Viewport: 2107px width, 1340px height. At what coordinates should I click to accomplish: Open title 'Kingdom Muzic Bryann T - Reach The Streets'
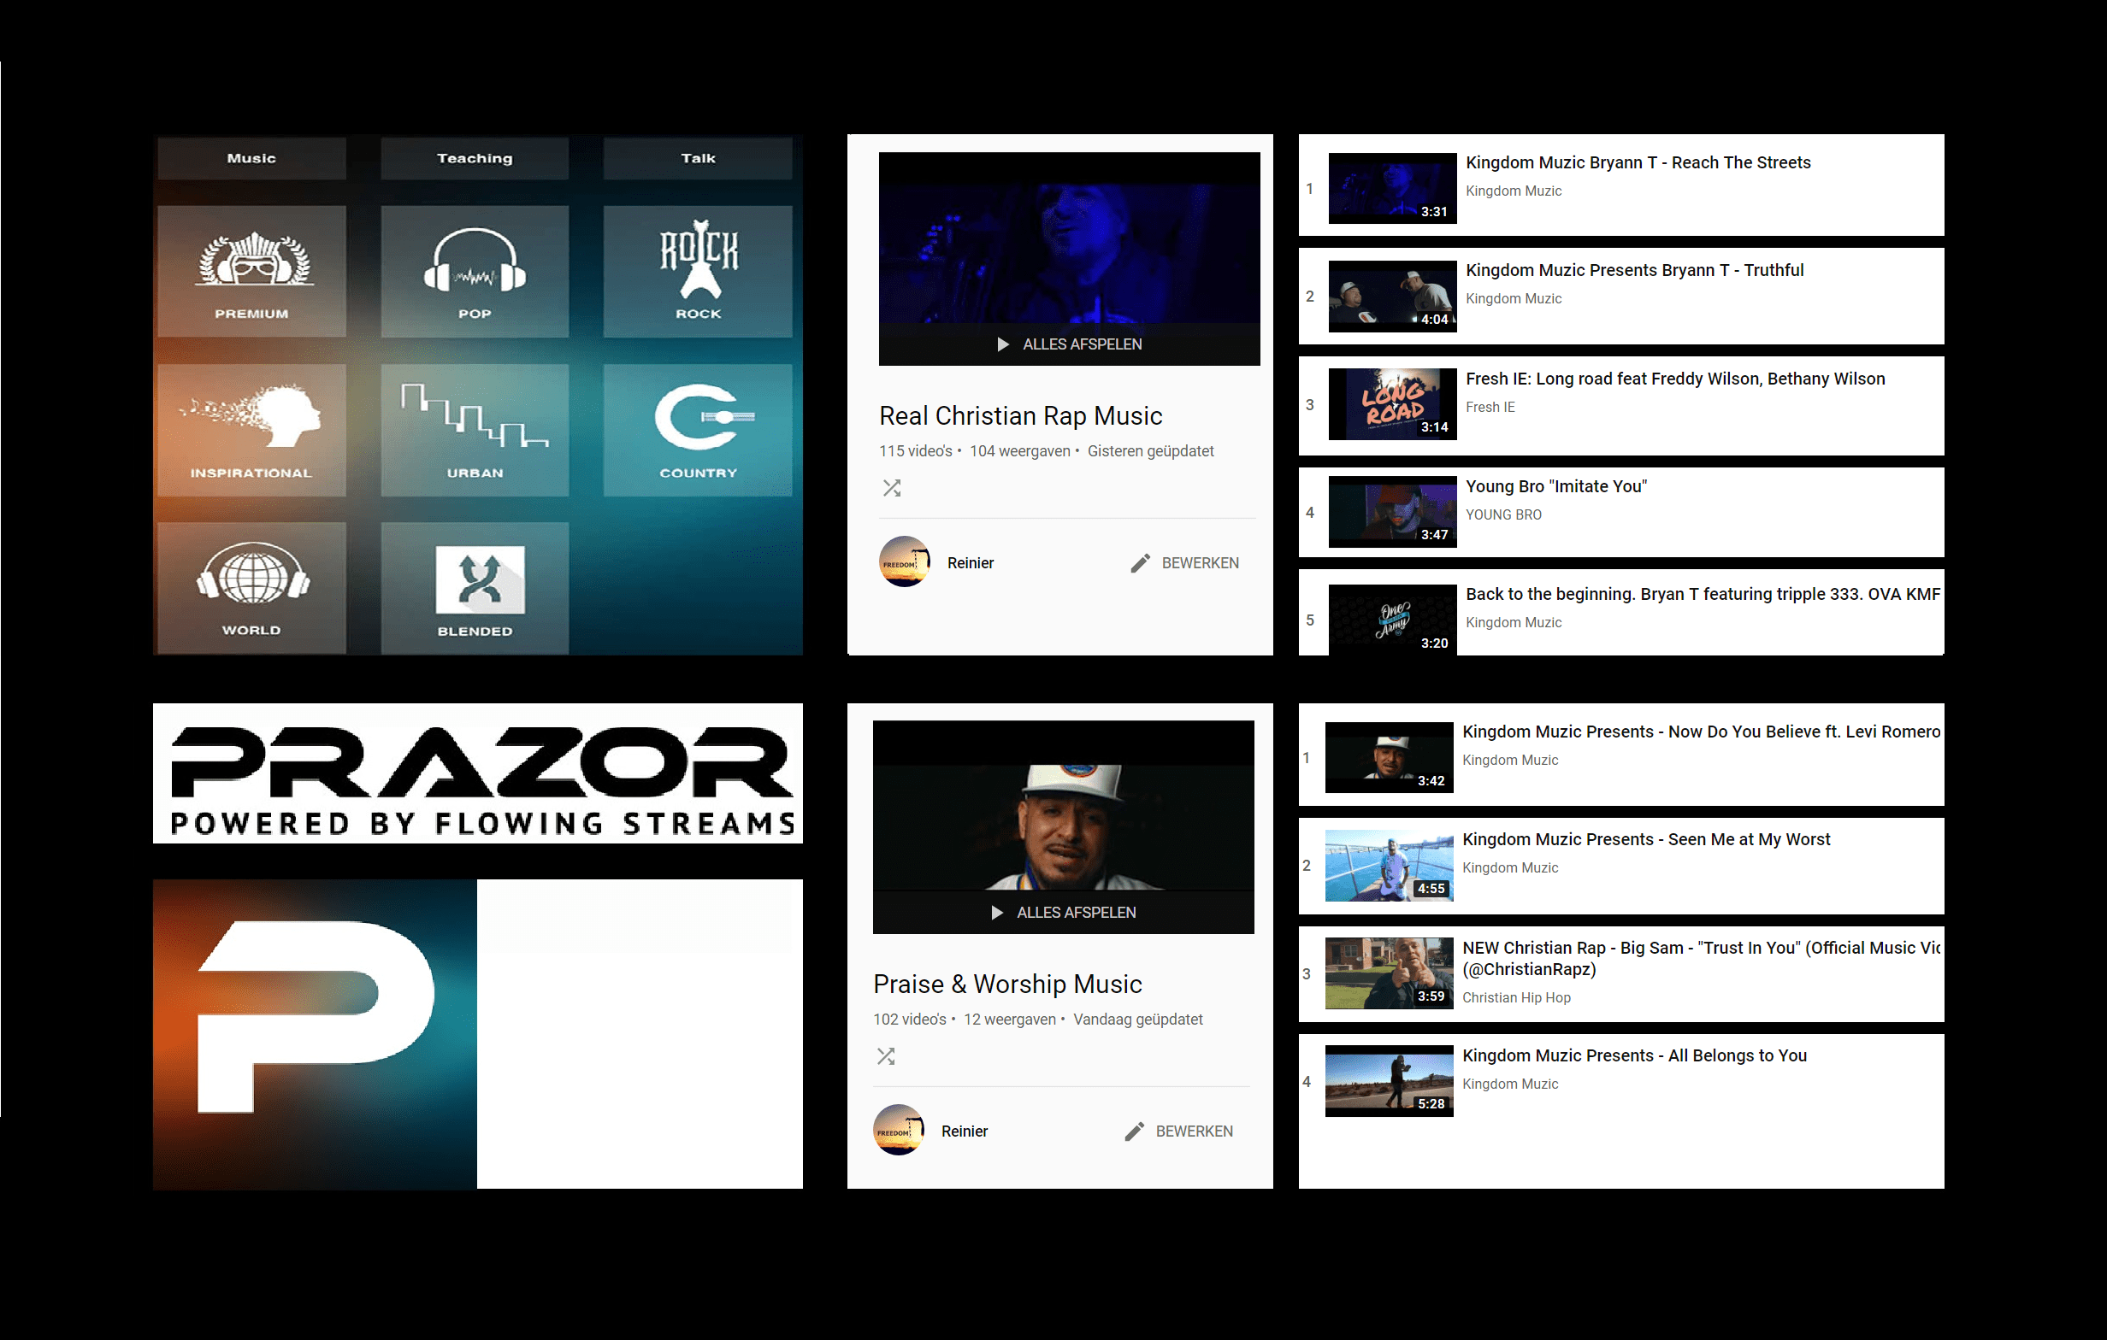(x=1638, y=162)
